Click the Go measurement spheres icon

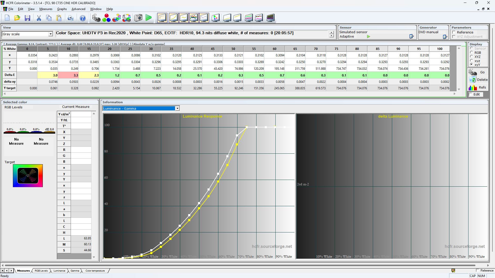473,72
